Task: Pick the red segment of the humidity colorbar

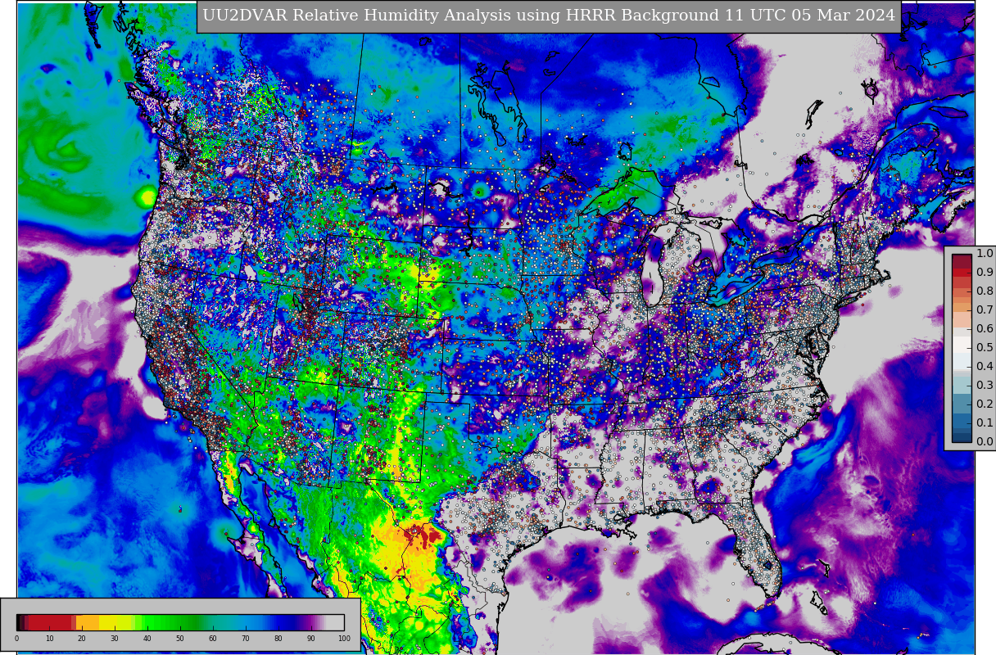Action: [51, 622]
